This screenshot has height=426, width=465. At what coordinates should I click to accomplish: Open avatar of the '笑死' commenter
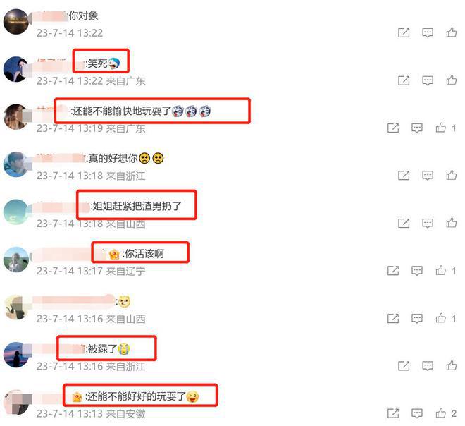(x=15, y=69)
